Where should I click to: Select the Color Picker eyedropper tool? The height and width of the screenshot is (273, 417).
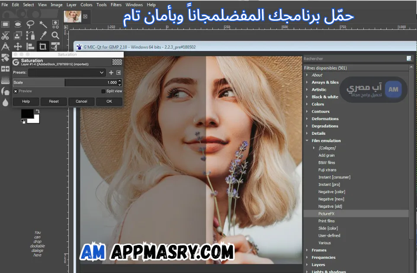(43, 35)
